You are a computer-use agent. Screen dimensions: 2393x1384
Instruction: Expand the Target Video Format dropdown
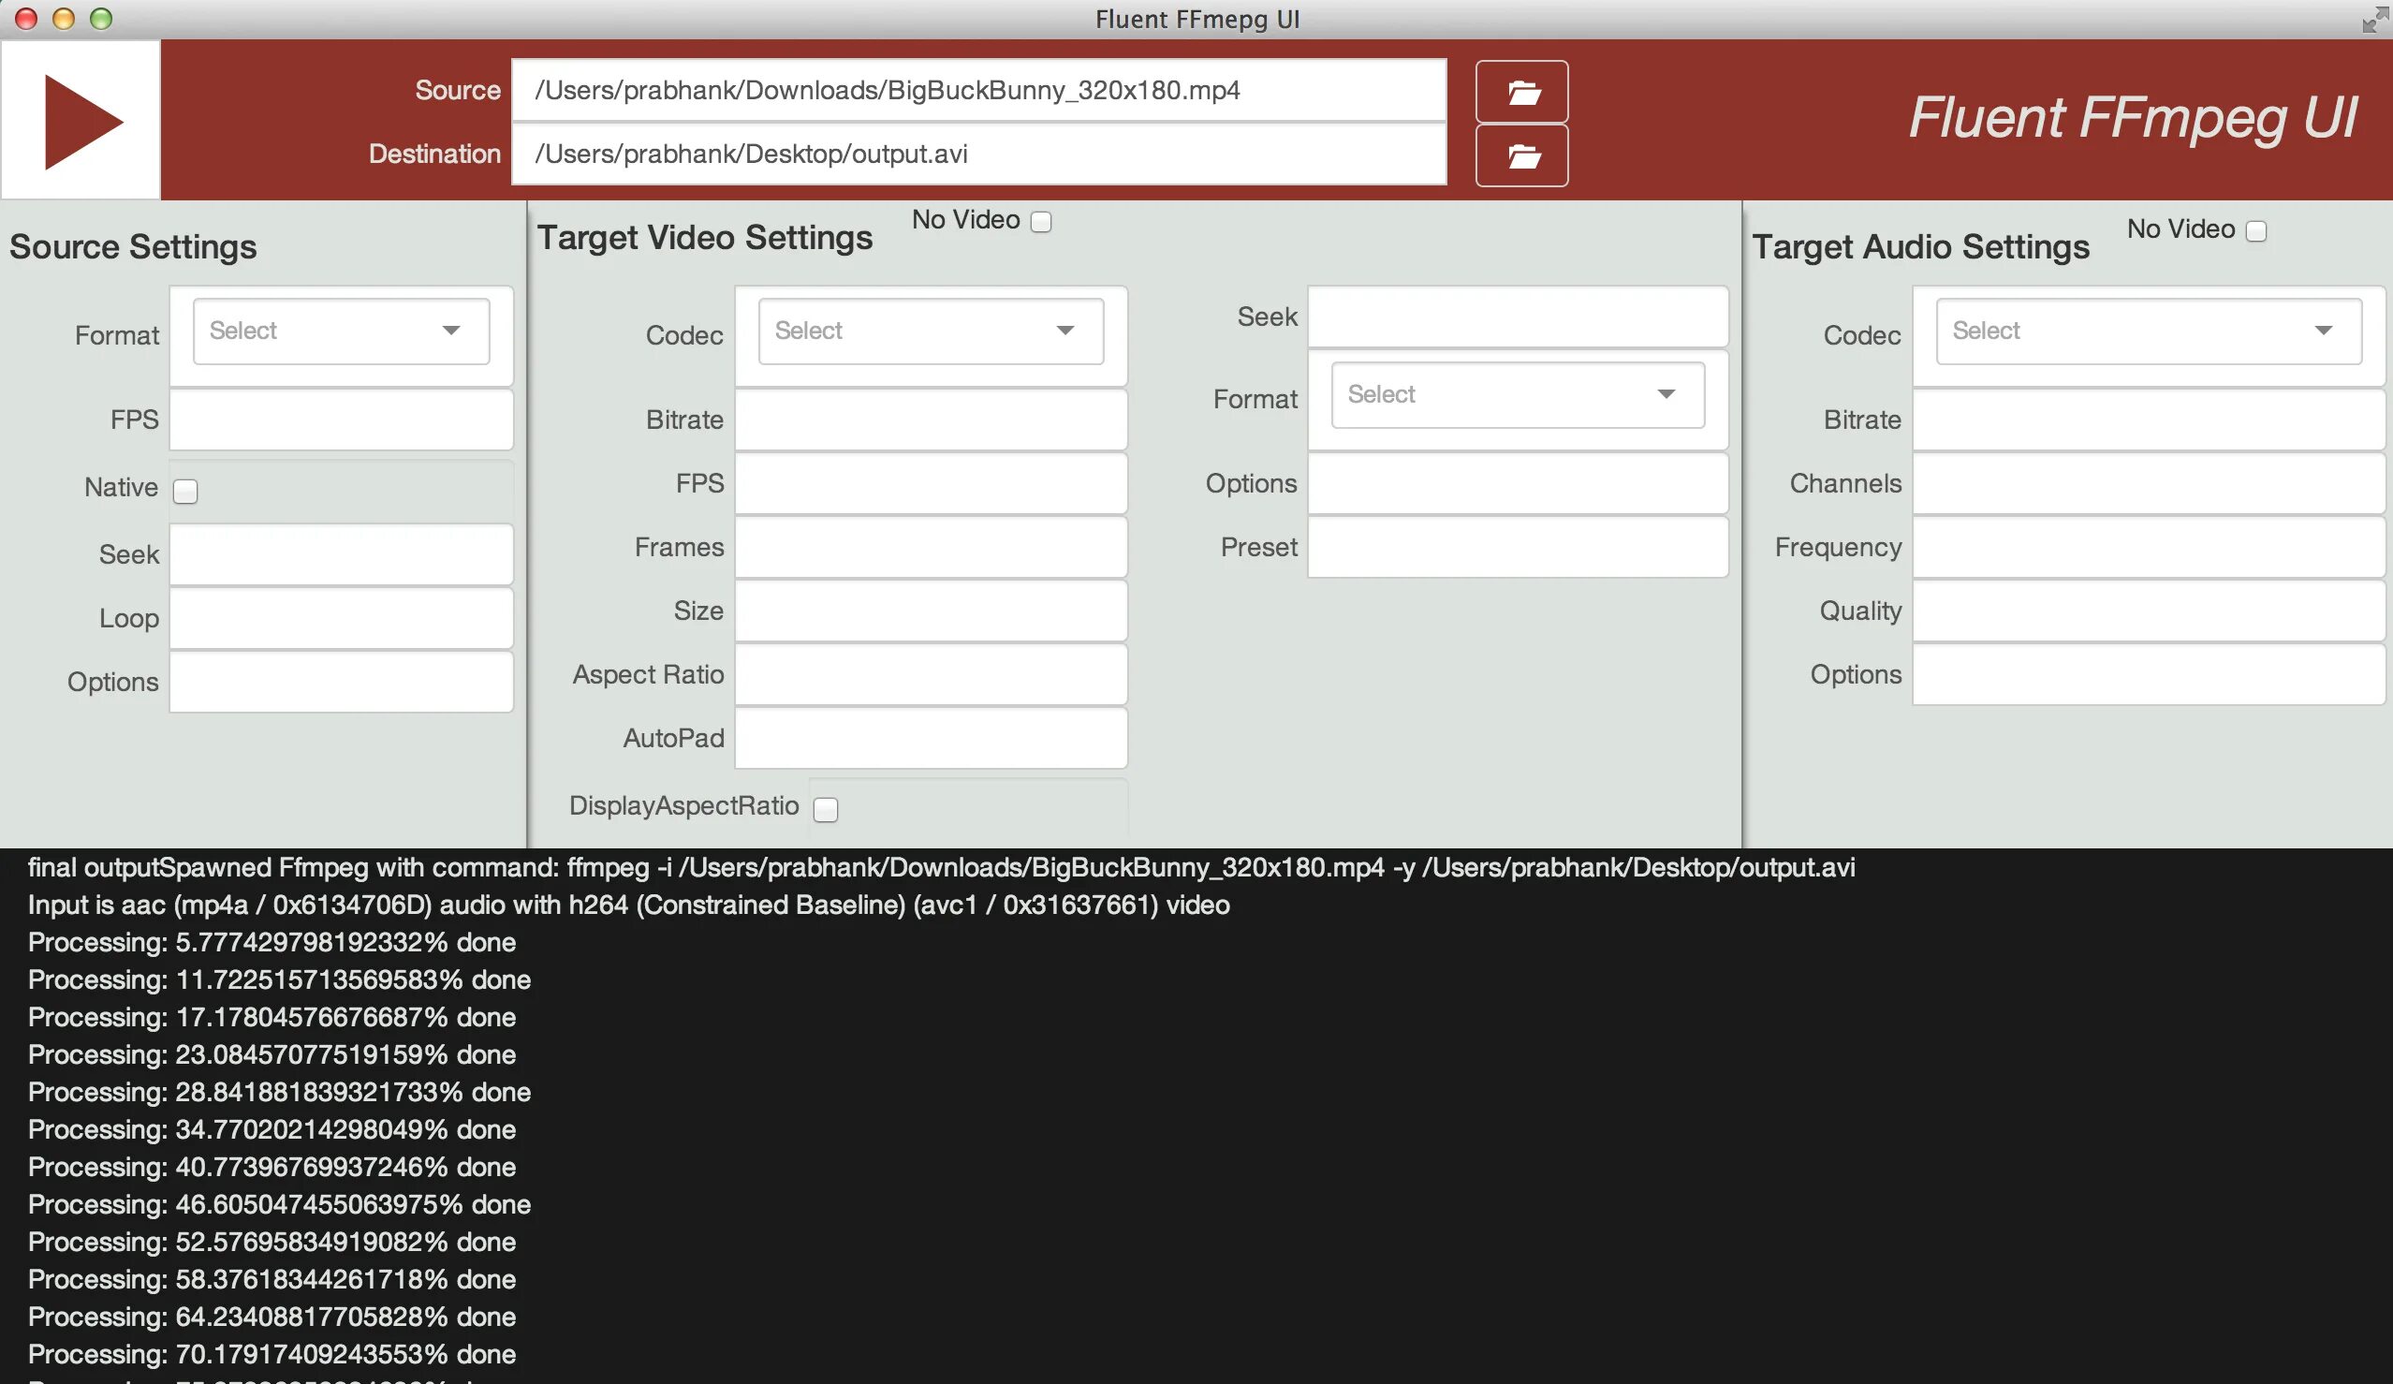(1517, 394)
